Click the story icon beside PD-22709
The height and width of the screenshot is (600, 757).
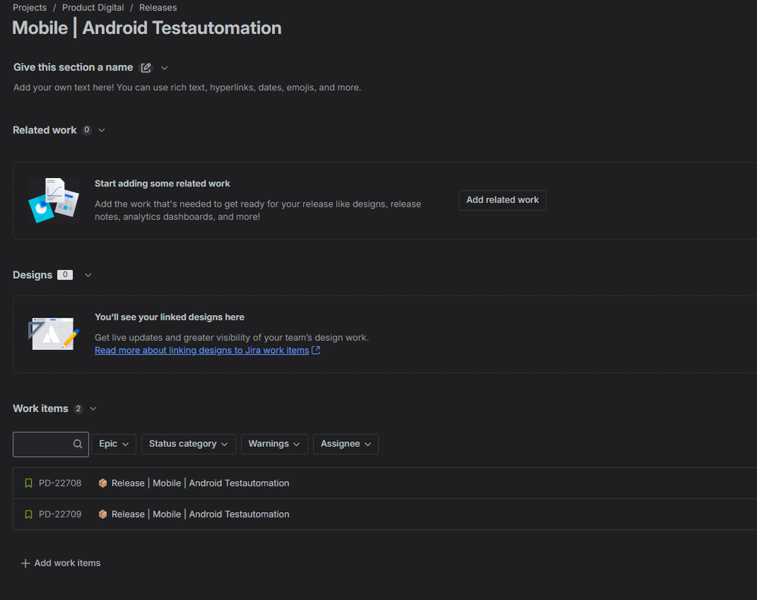click(x=29, y=514)
